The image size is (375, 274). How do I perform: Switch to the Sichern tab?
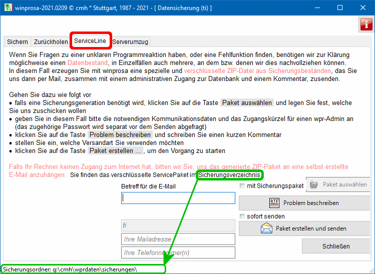point(17,41)
